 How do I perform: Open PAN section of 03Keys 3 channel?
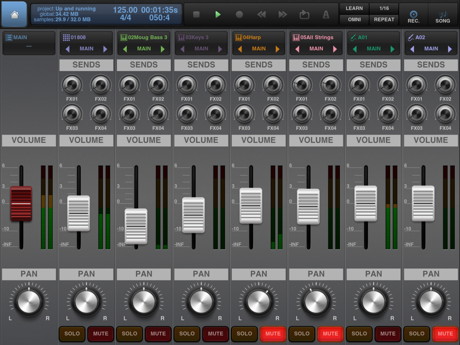[x=201, y=274]
